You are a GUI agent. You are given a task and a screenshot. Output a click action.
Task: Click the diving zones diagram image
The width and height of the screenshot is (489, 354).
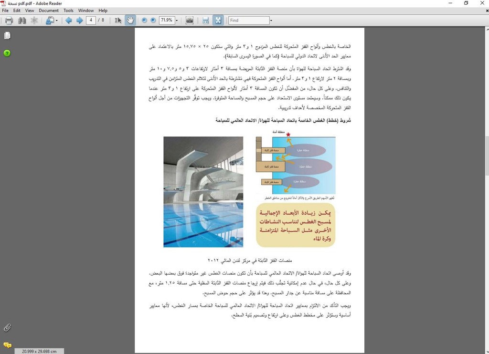point(296,166)
